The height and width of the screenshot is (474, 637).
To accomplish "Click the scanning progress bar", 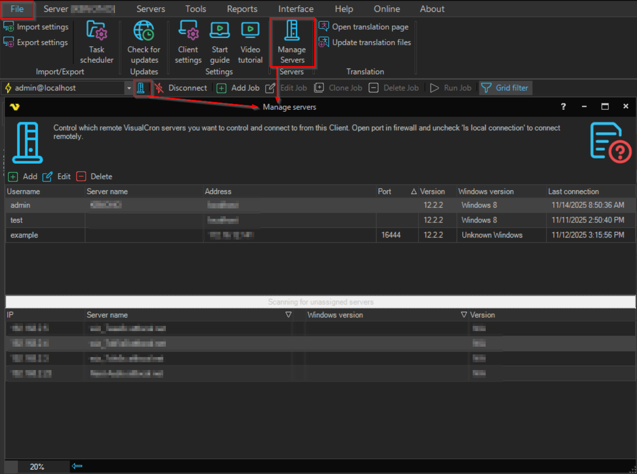I will pos(320,302).
